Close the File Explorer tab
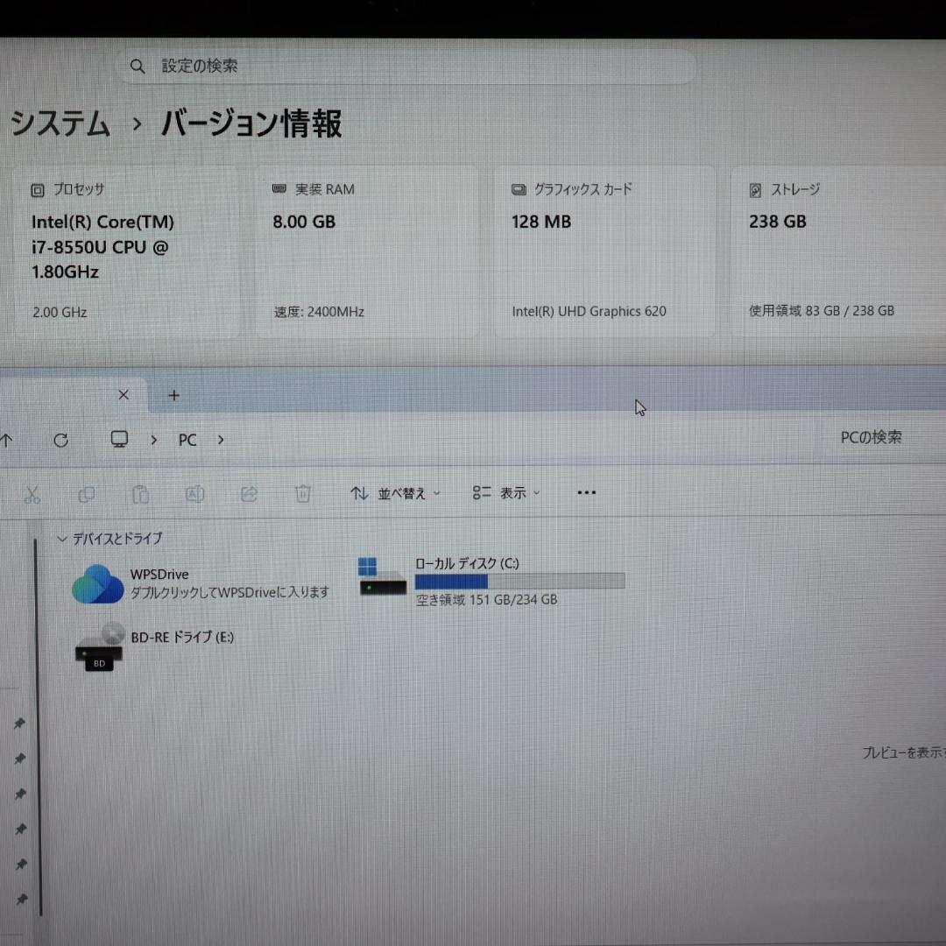Screen dimensions: 946x946 point(124,394)
